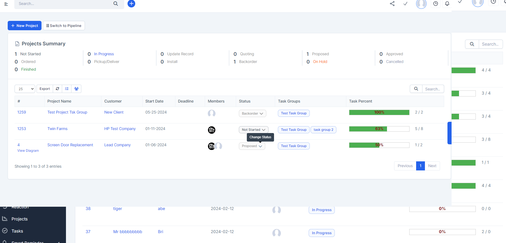Viewport: 506px width, 243px height.
Task: Open Projects in the sidebar menu
Action: pos(20,219)
